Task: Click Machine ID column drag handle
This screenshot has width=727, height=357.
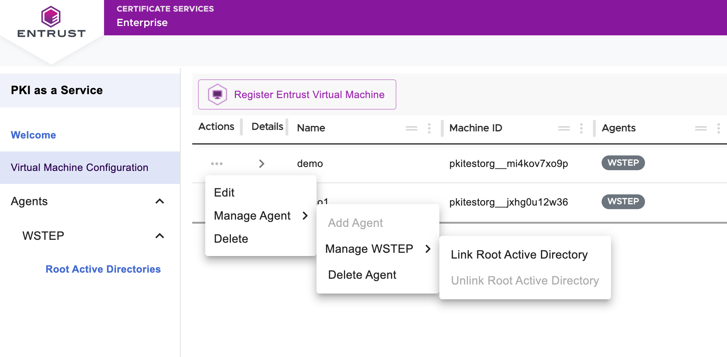Action: pyautogui.click(x=564, y=128)
